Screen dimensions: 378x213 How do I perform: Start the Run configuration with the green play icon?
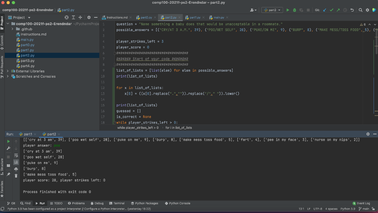point(288,10)
